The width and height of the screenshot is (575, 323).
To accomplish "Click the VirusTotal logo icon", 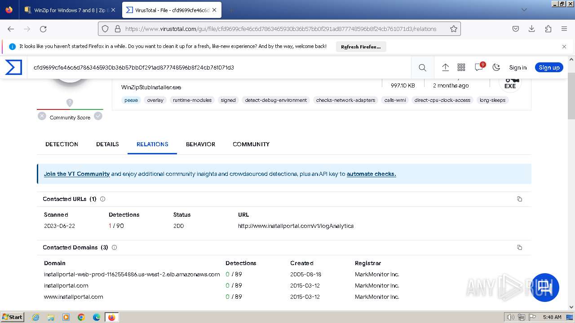I will pos(13,67).
